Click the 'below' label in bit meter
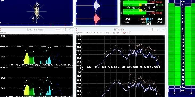This screenshot has height=97, width=195. [x=183, y=87]
